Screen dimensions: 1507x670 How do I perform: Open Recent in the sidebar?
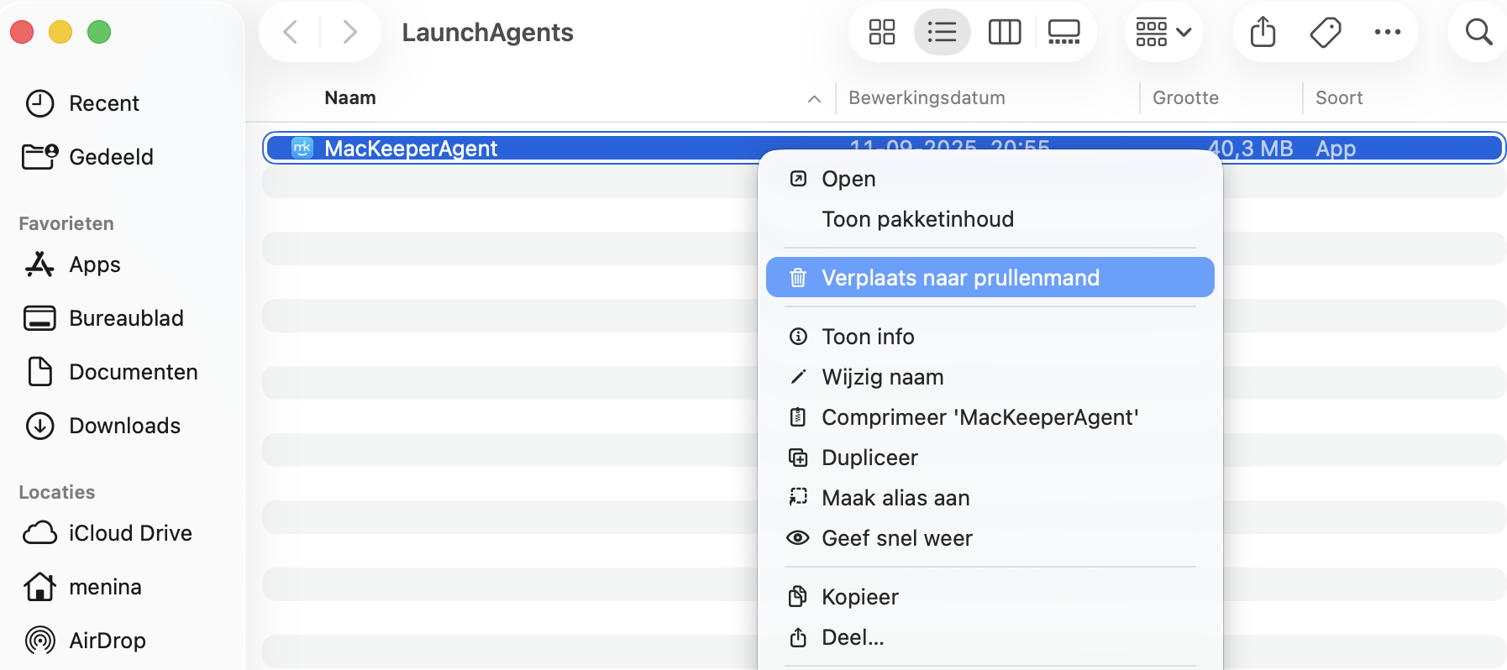point(82,103)
